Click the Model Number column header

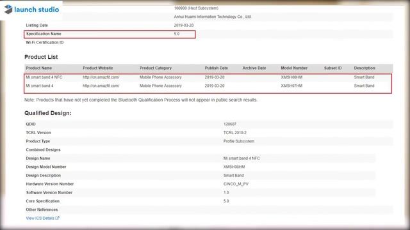pos(294,68)
